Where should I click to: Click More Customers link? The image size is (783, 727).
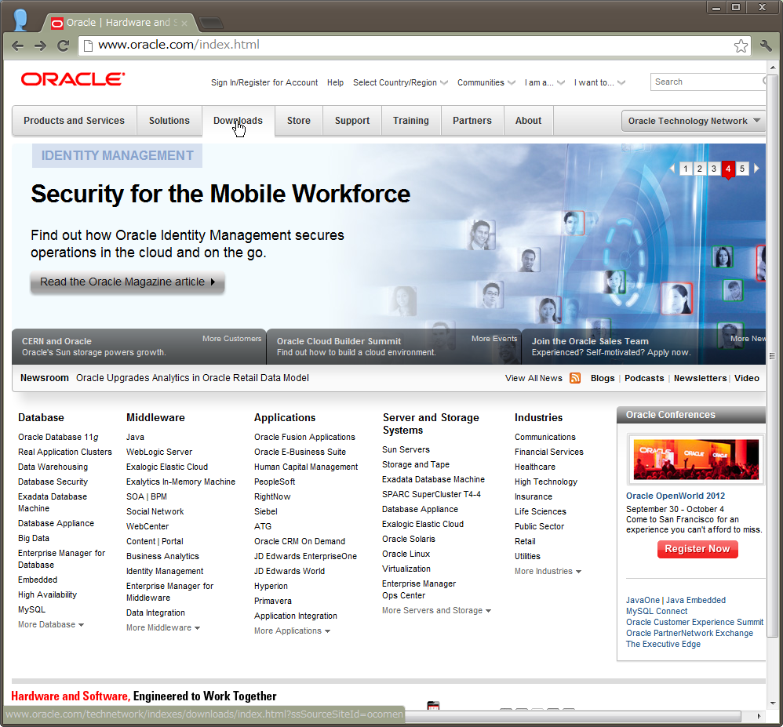pos(231,339)
